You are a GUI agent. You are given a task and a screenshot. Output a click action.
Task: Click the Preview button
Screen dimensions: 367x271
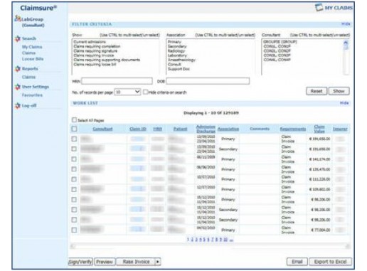(105, 262)
